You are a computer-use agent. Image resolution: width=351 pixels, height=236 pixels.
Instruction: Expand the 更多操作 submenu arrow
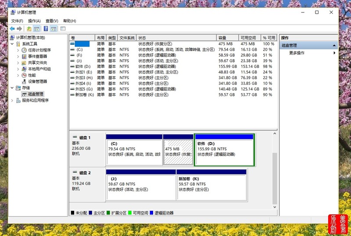(x=334, y=53)
